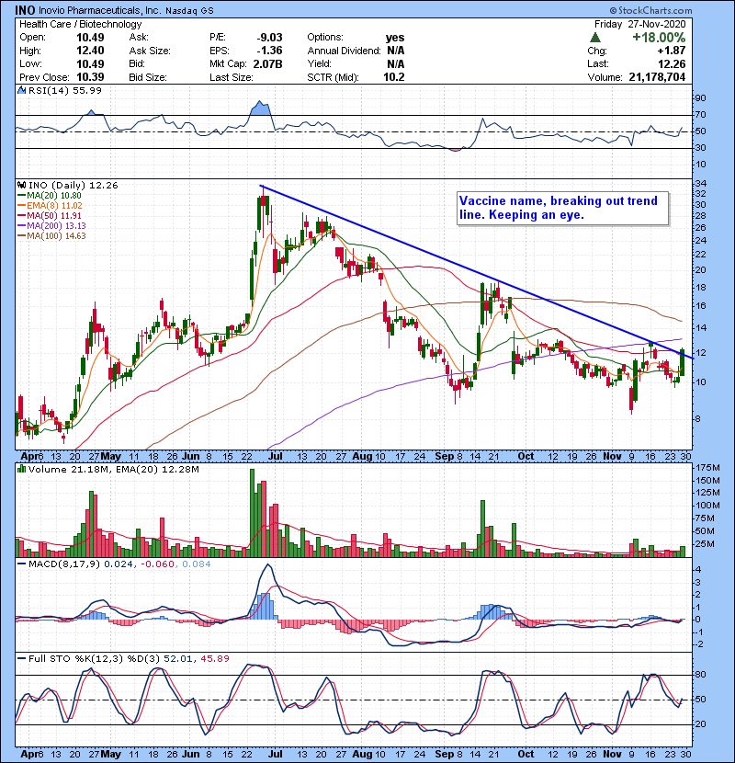Click the Chg +1.87 value
Viewport: 735px width, 763px height.
[672, 51]
